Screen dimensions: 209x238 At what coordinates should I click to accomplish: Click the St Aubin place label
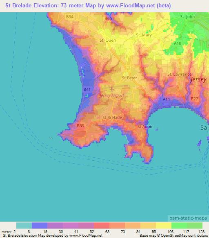click(145, 126)
